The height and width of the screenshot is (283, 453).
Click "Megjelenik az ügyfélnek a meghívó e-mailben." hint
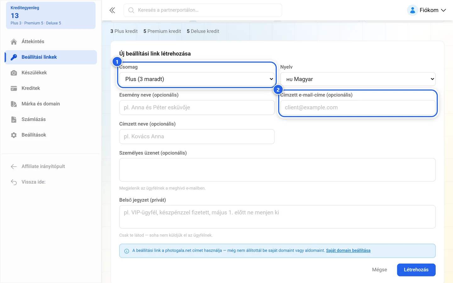162,188
